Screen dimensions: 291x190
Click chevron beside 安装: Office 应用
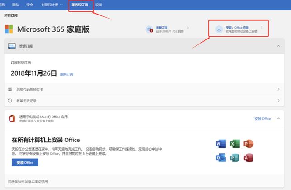(262, 28)
